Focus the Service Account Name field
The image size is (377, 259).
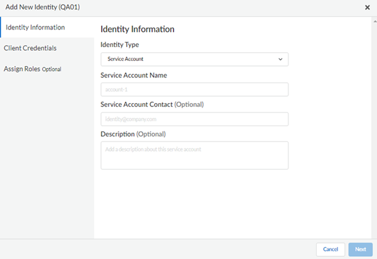click(x=194, y=90)
